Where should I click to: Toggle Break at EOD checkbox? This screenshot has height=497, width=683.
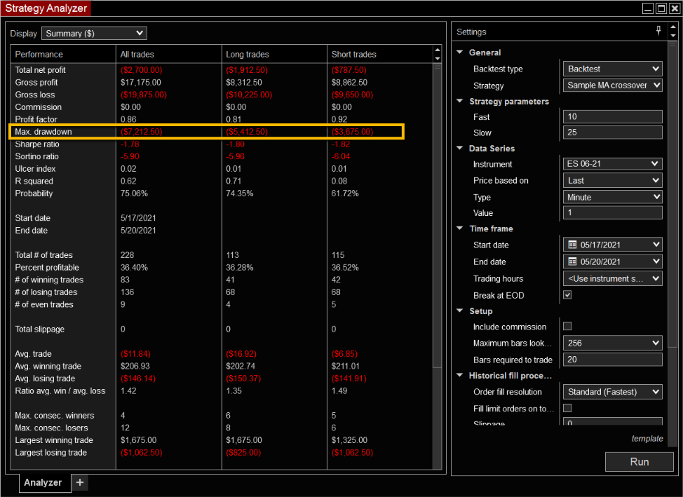(567, 295)
